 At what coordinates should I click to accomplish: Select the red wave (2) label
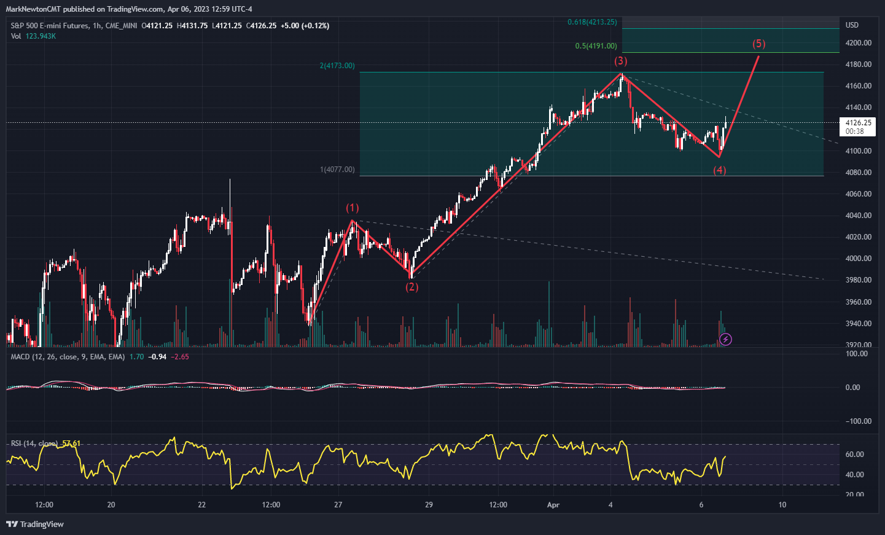point(411,287)
